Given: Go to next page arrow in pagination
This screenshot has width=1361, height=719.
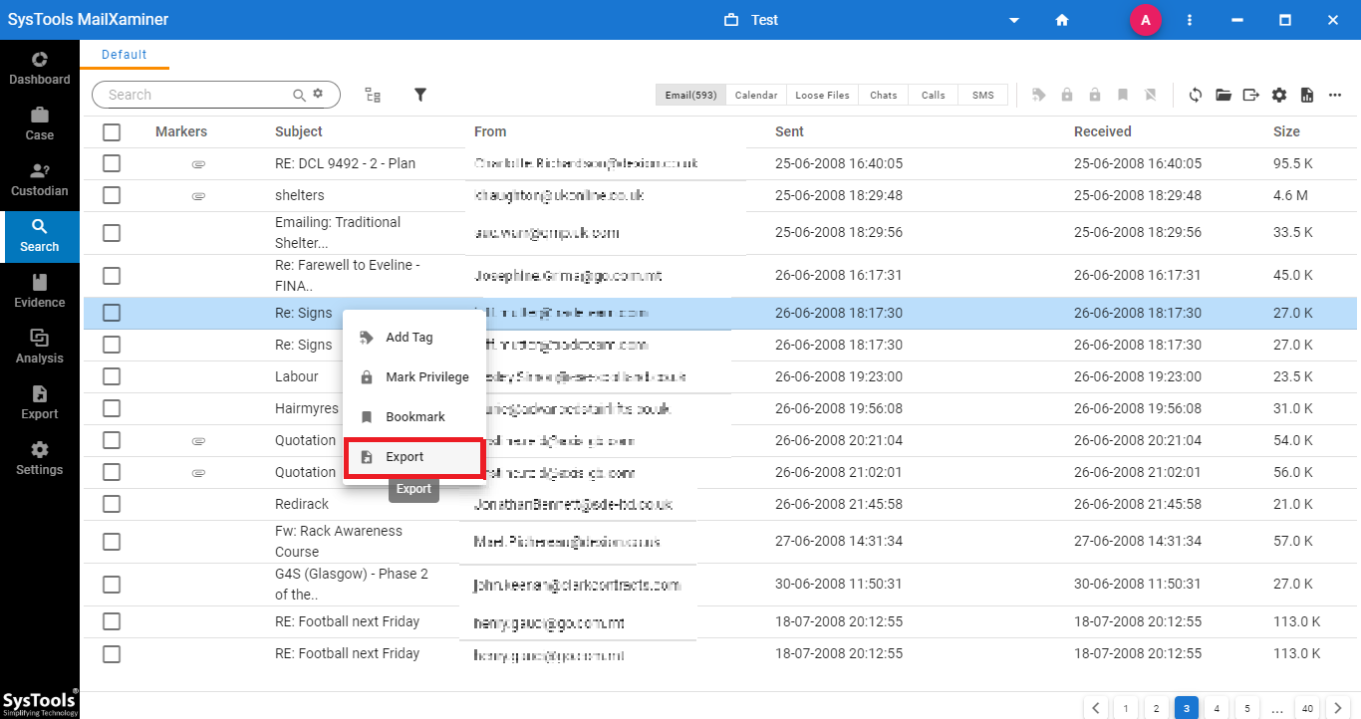Looking at the screenshot, I should point(1338,708).
